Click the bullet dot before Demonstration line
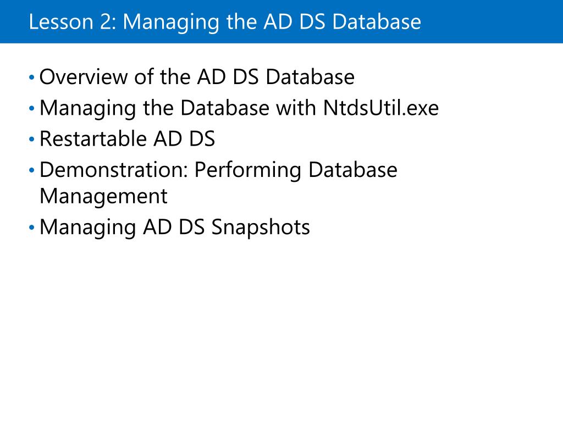Viewport: 563px width, 422px height. pyautogui.click(x=31, y=170)
